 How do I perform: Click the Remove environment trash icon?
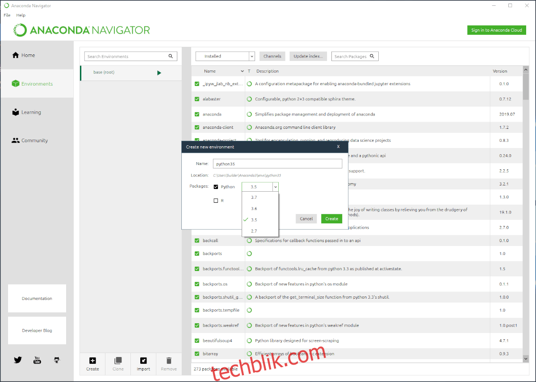(169, 361)
